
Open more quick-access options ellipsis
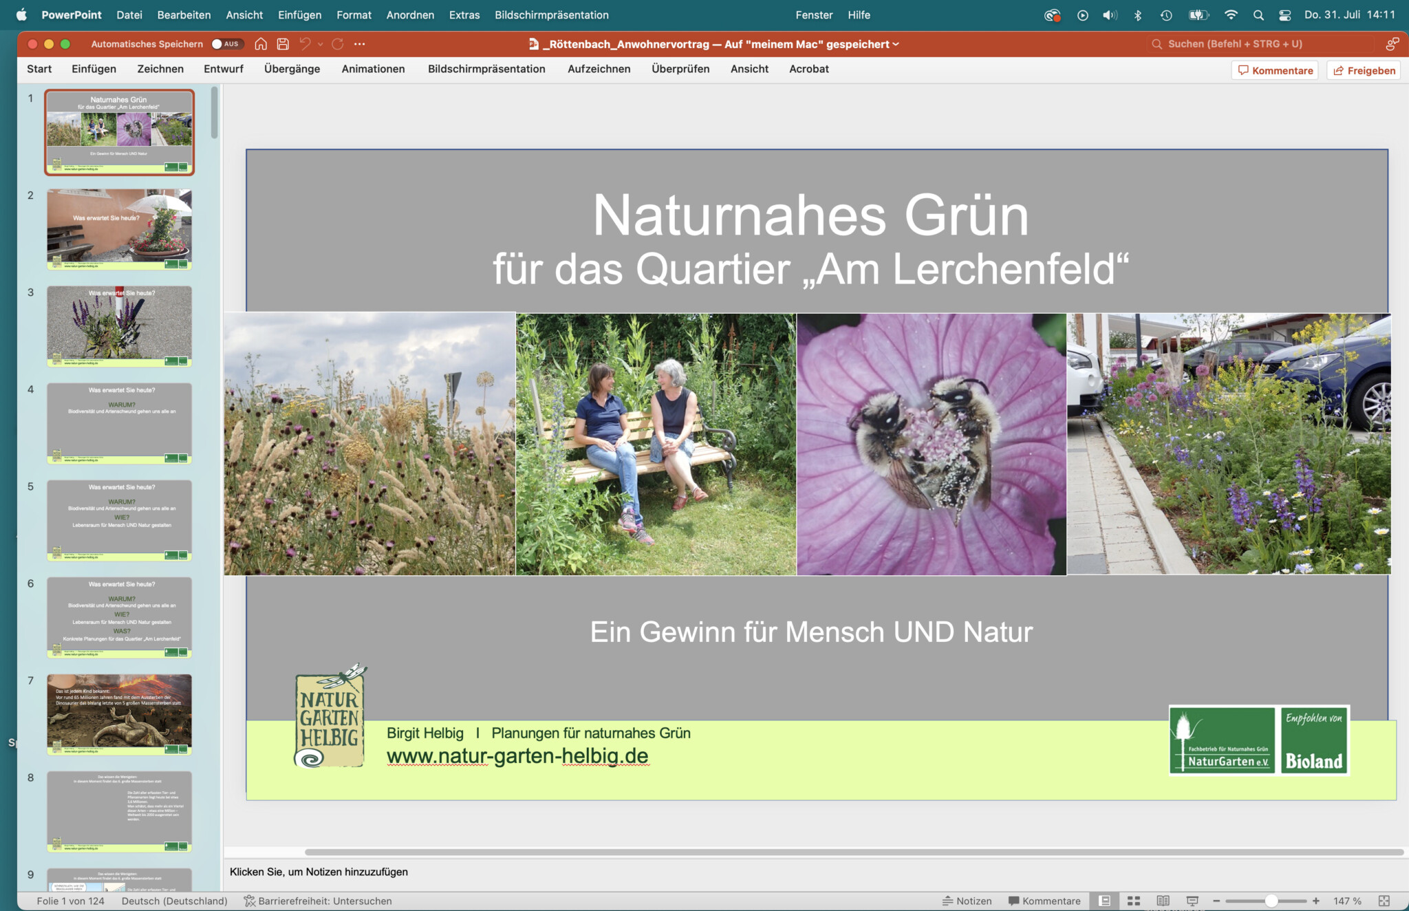click(359, 44)
